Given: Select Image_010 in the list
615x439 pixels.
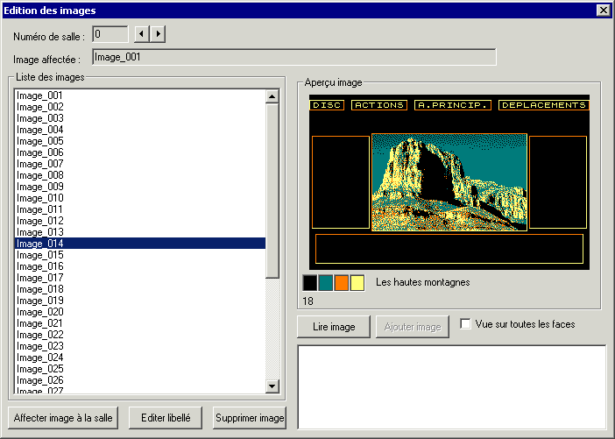Looking at the screenshot, I should pyautogui.click(x=140, y=198).
